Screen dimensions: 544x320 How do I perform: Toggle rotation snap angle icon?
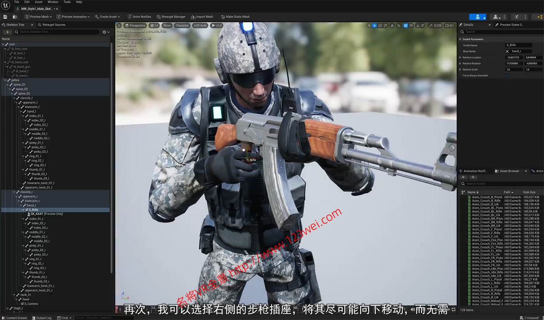(417, 26)
